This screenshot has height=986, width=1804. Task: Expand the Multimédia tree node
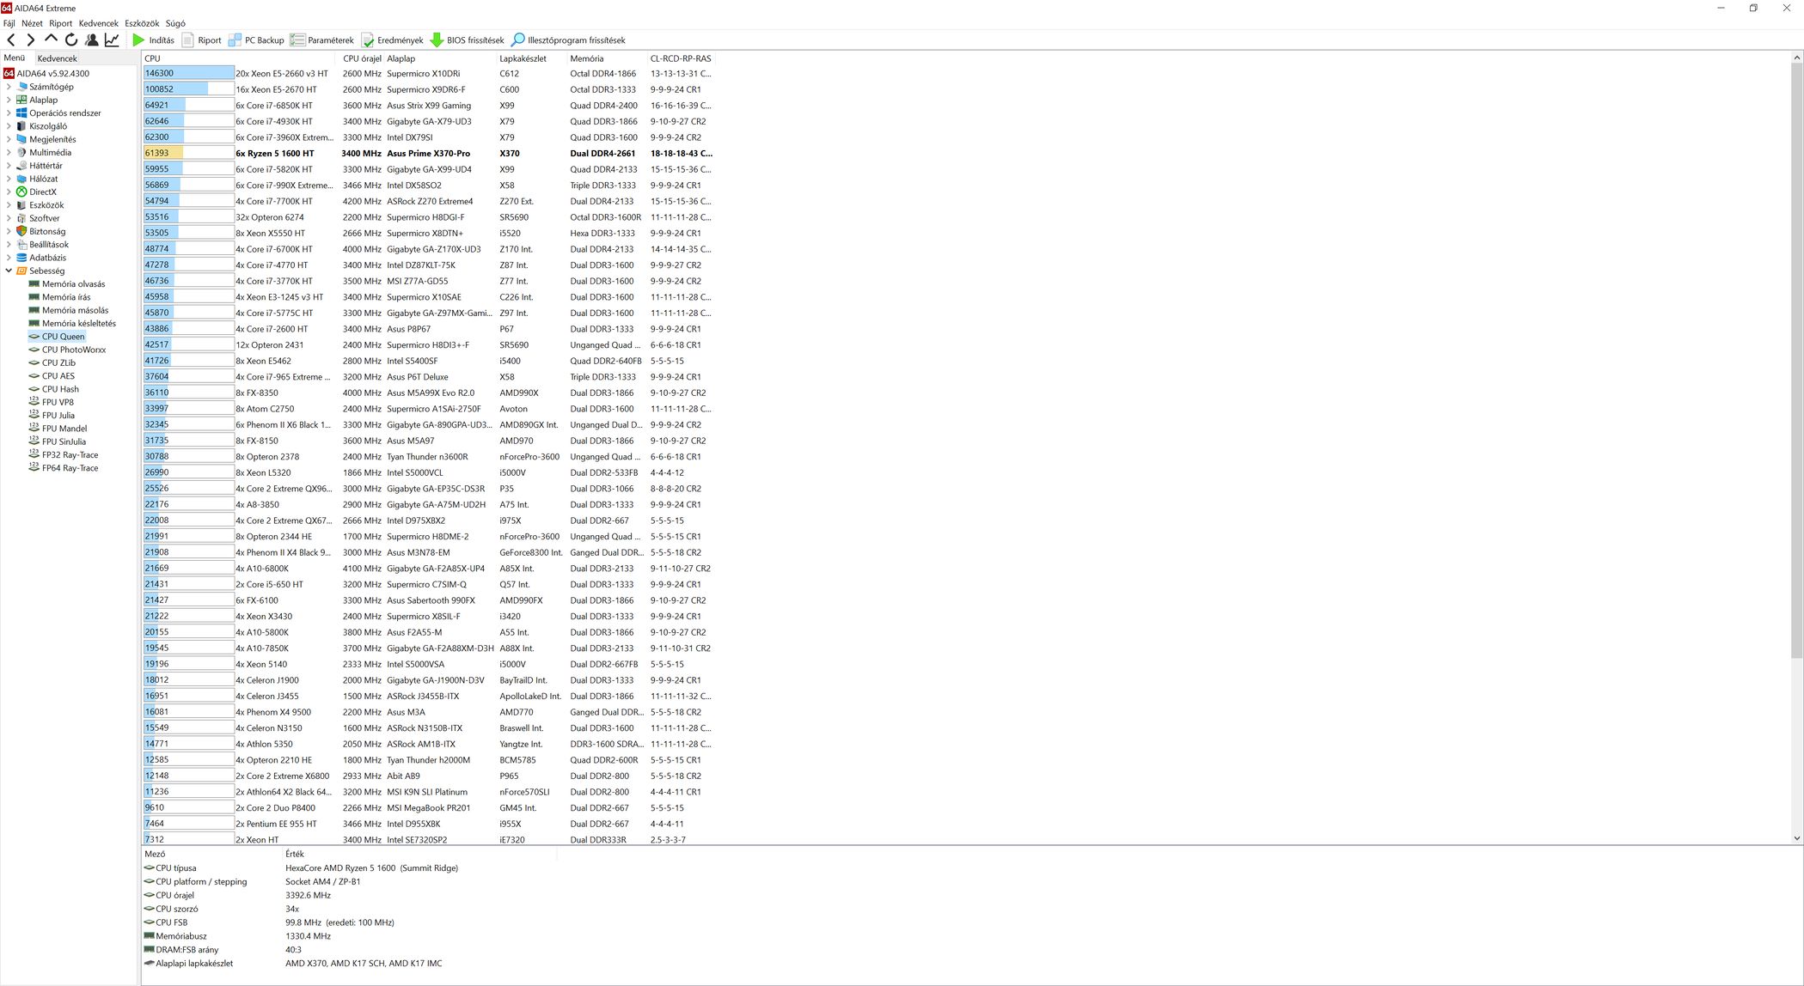click(9, 153)
